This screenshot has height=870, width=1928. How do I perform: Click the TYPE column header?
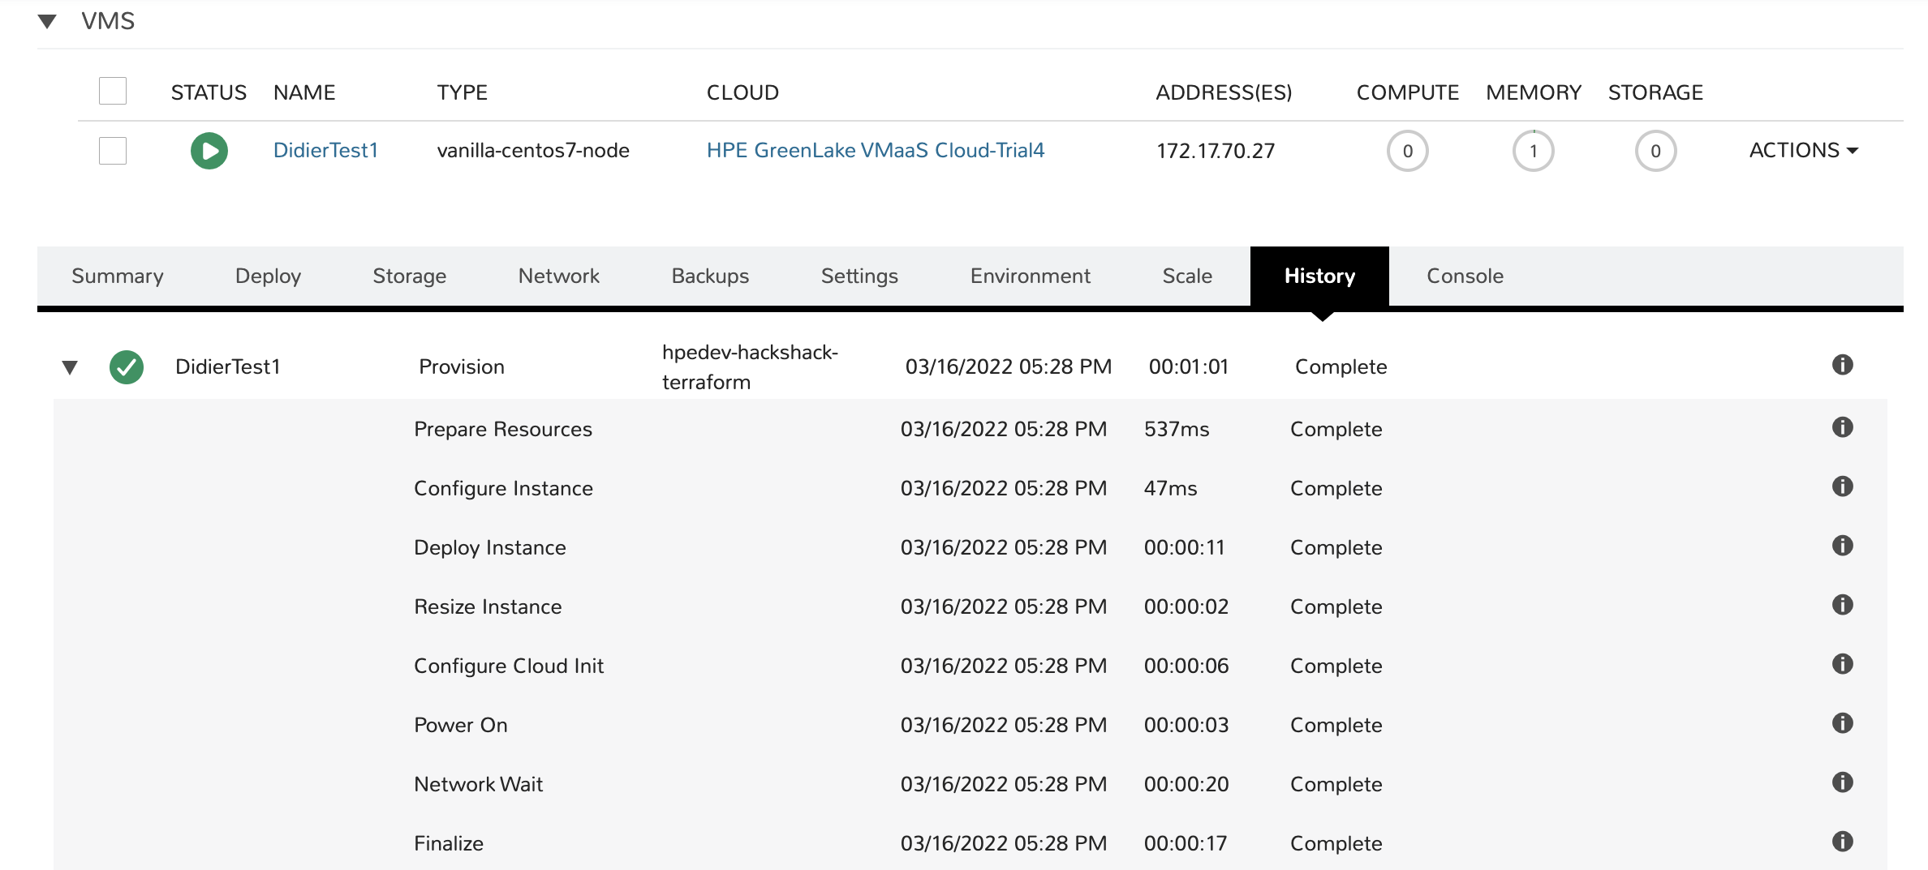pos(463,92)
